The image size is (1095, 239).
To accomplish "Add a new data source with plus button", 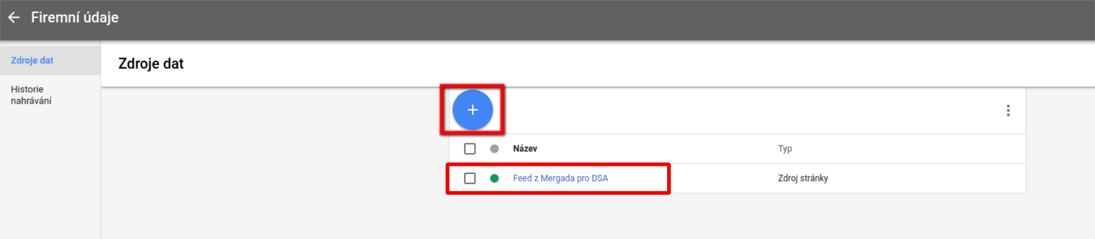I will [472, 110].
